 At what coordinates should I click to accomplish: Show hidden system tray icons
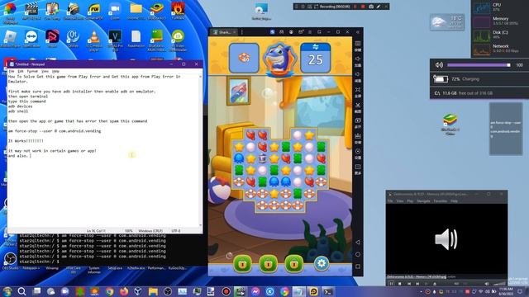pyautogui.click(x=421, y=291)
